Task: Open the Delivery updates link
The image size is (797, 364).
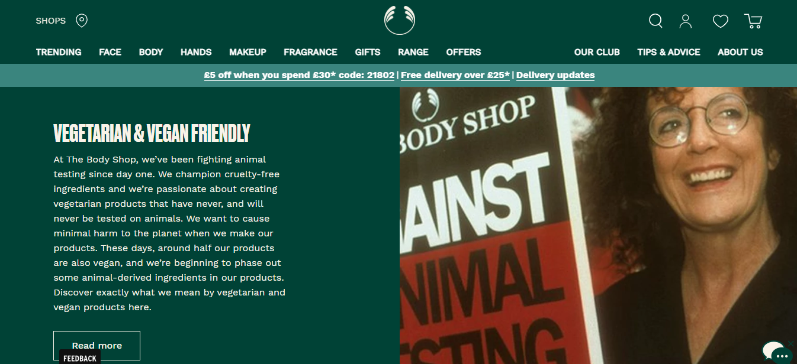Action: tap(555, 75)
